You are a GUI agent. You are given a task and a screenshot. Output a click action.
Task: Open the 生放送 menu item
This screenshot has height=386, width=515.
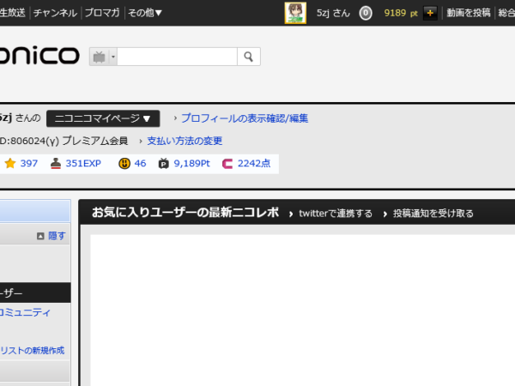(x=13, y=13)
